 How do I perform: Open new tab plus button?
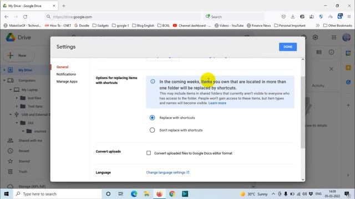coord(64,6)
